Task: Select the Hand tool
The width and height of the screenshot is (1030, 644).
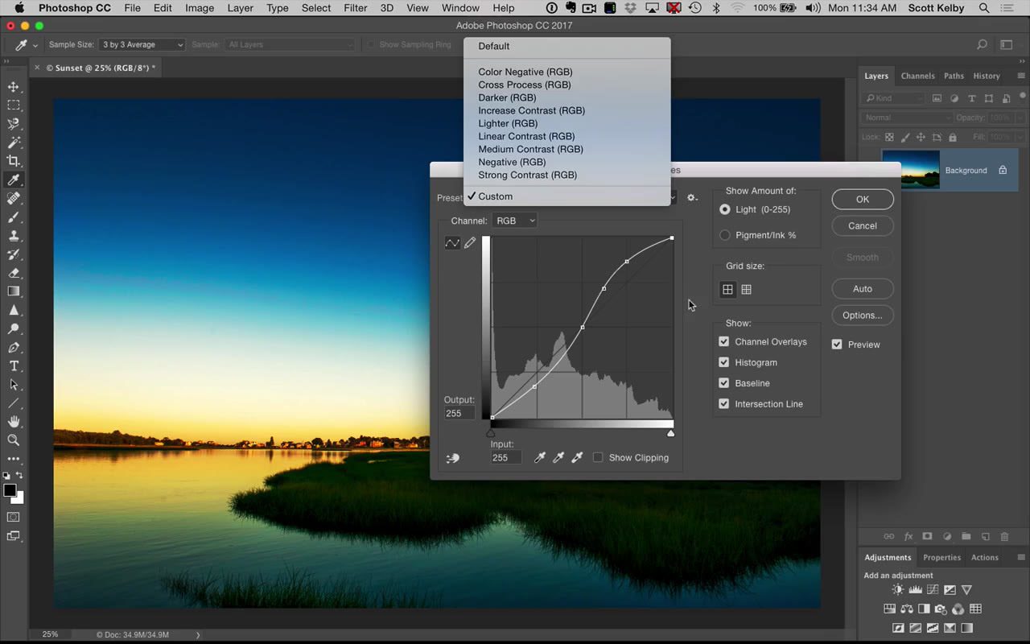Action: click(x=13, y=422)
